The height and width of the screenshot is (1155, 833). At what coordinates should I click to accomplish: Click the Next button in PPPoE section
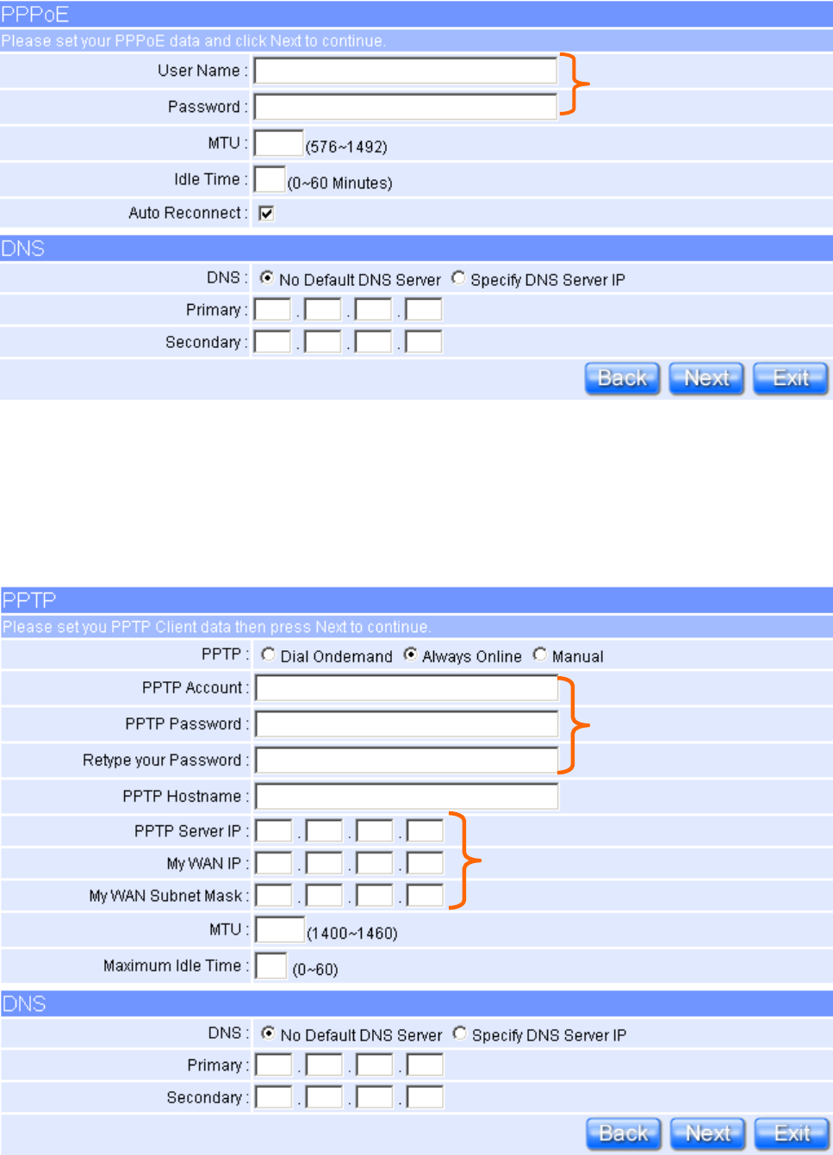pos(706,378)
